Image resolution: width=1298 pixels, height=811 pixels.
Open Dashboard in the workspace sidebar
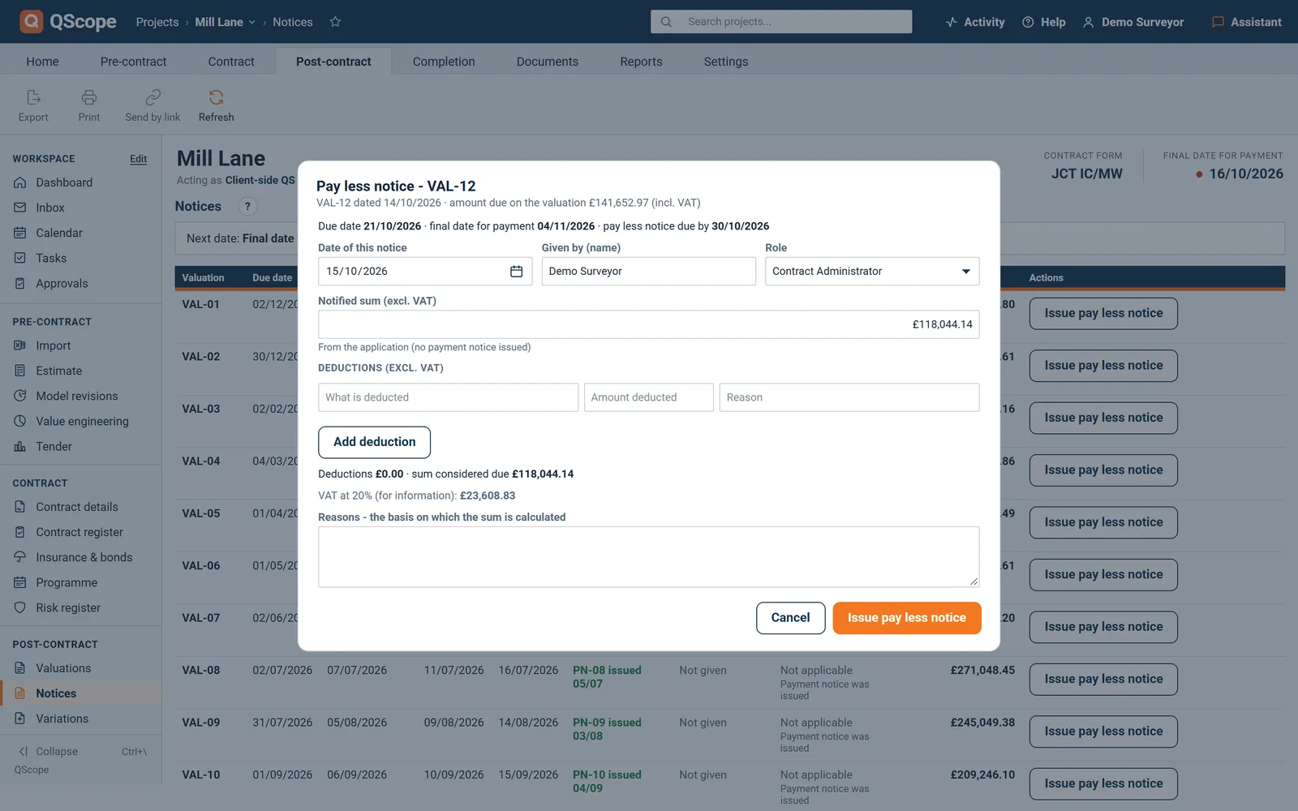(64, 182)
